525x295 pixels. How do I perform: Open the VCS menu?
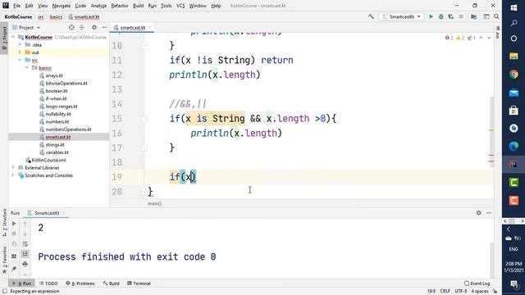[x=180, y=6]
